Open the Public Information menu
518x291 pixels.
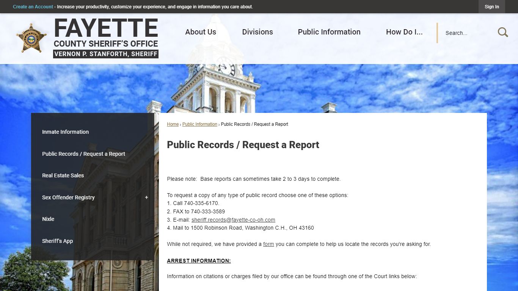point(329,32)
